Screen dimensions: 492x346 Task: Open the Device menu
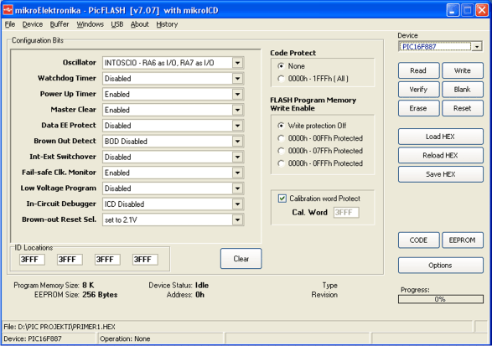pyautogui.click(x=33, y=24)
